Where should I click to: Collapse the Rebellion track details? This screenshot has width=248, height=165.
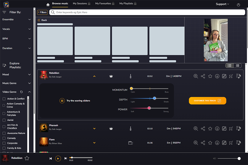click(94, 76)
